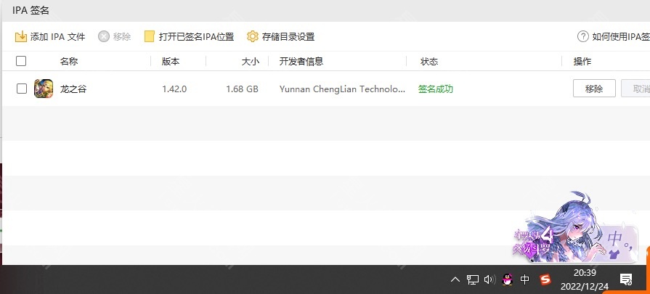Sort by 状态 column header
Image resolution: width=650 pixels, height=294 pixels.
coord(429,62)
